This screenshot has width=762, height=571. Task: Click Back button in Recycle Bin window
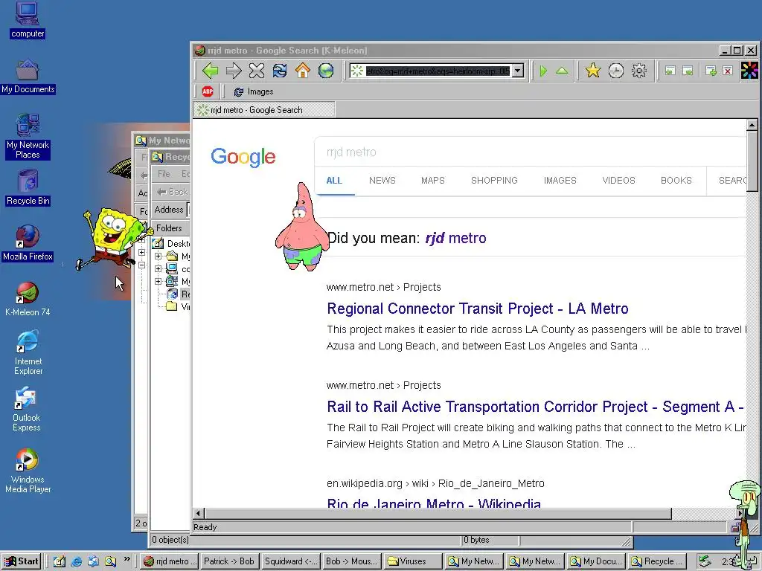coord(173,192)
